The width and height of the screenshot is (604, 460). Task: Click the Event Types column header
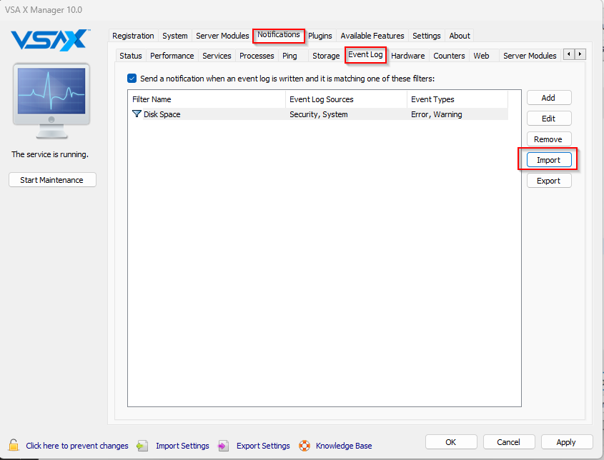coord(457,99)
